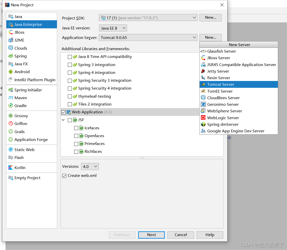Choose CloudBees Server from the list

point(239,98)
